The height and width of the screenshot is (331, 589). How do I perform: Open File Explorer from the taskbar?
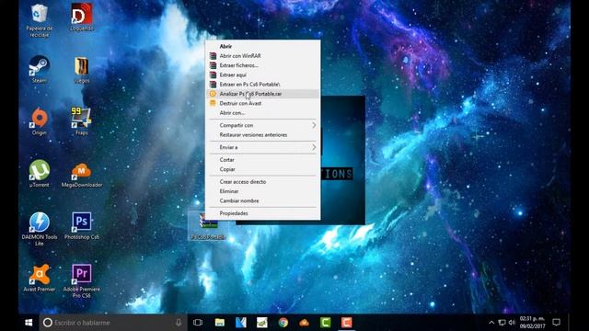[220, 323]
